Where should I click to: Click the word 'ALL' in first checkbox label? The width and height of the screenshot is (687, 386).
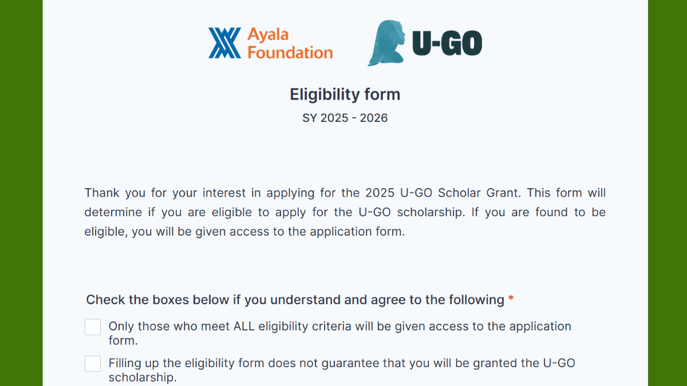(x=244, y=327)
